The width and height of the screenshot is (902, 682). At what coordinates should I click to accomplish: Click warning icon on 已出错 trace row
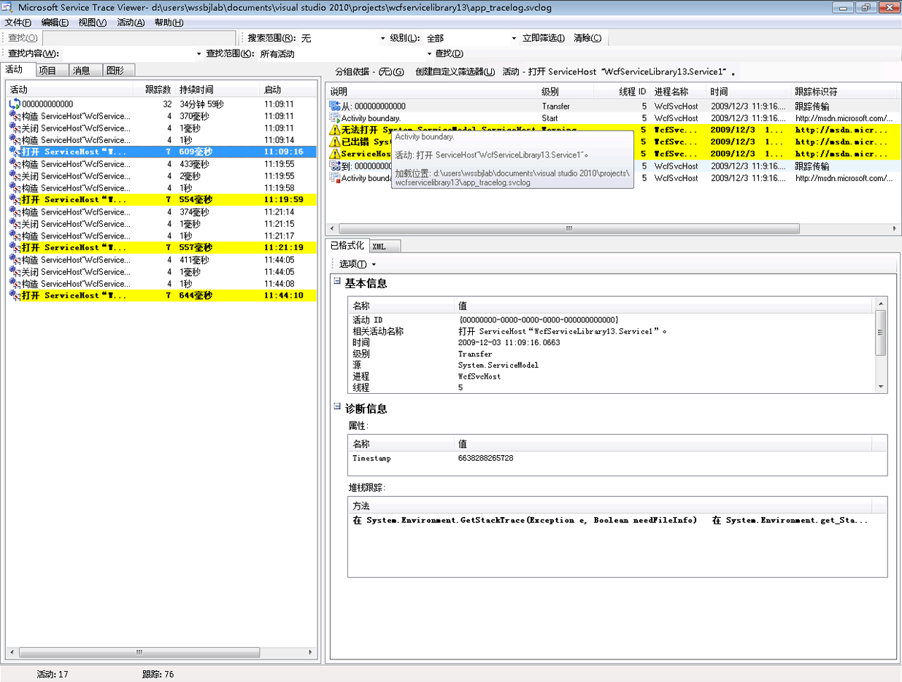(x=335, y=142)
